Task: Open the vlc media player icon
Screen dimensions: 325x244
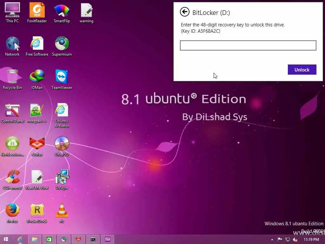Action: (x=62, y=213)
